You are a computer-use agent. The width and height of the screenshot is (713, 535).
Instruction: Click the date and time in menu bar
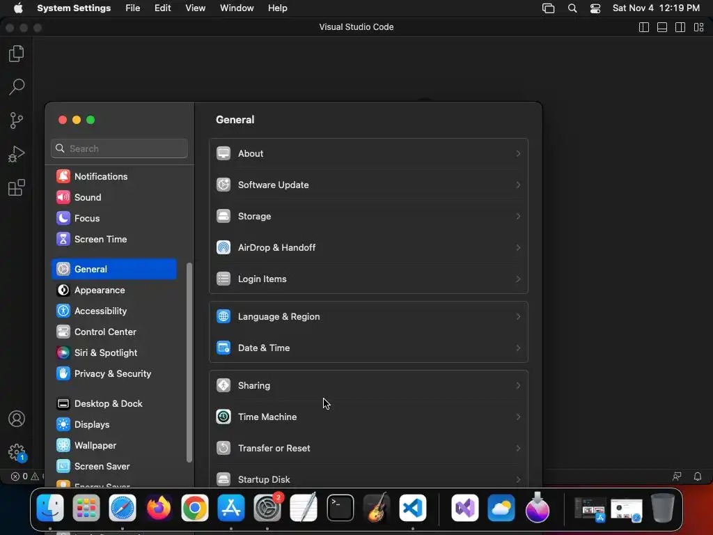656,8
